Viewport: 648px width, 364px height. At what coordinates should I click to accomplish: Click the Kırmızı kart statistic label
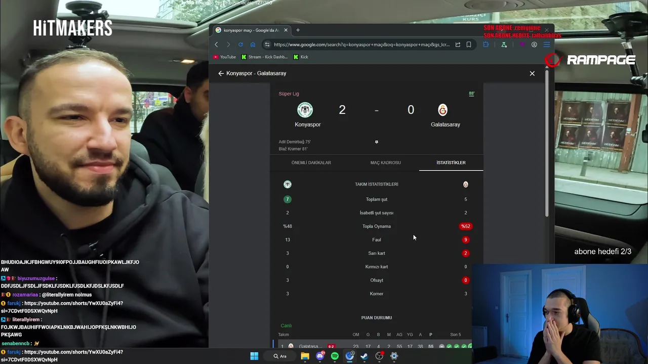coord(377,267)
